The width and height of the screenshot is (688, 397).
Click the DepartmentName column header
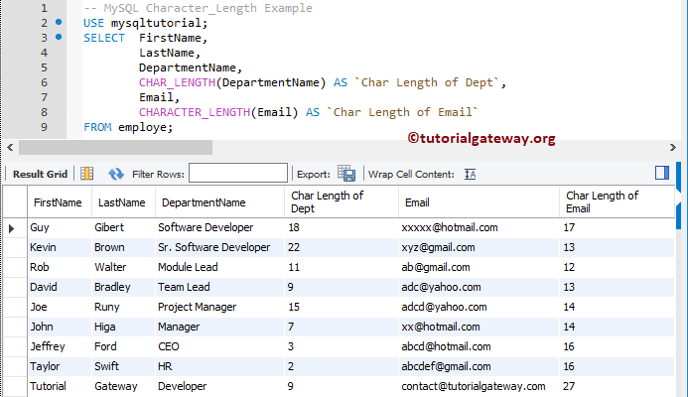click(204, 202)
